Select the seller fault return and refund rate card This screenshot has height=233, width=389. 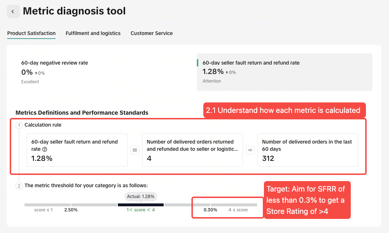pos(284,72)
